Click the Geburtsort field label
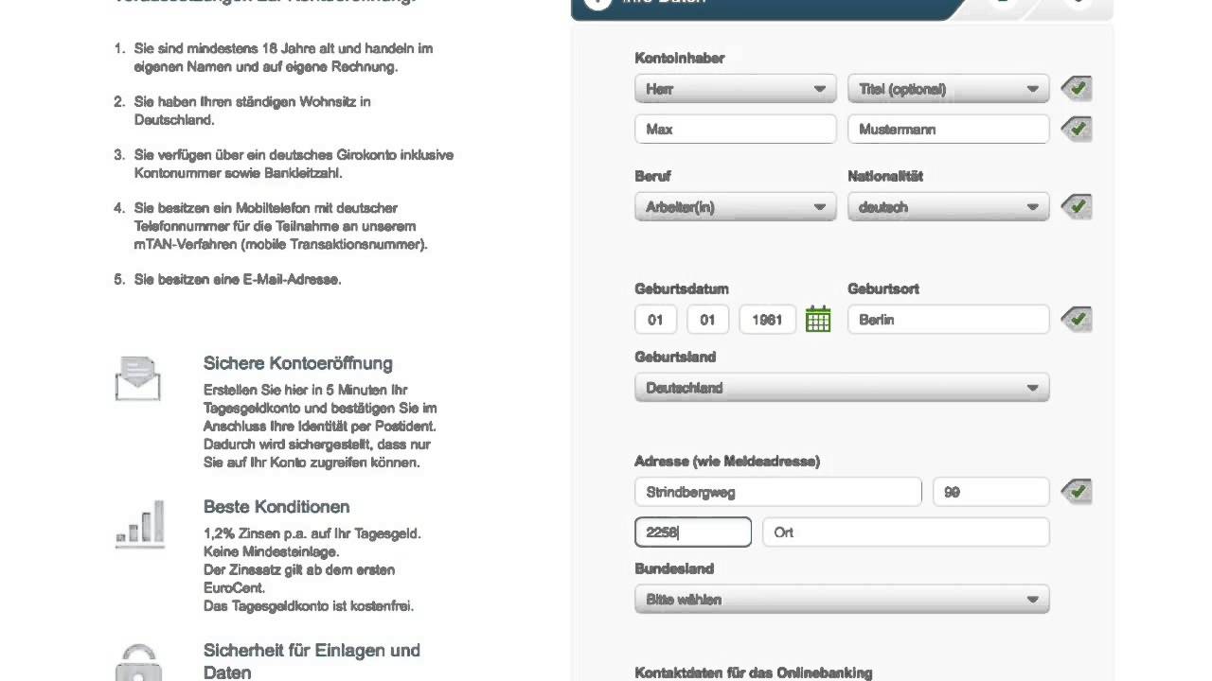This screenshot has width=1212, height=681. [x=883, y=288]
